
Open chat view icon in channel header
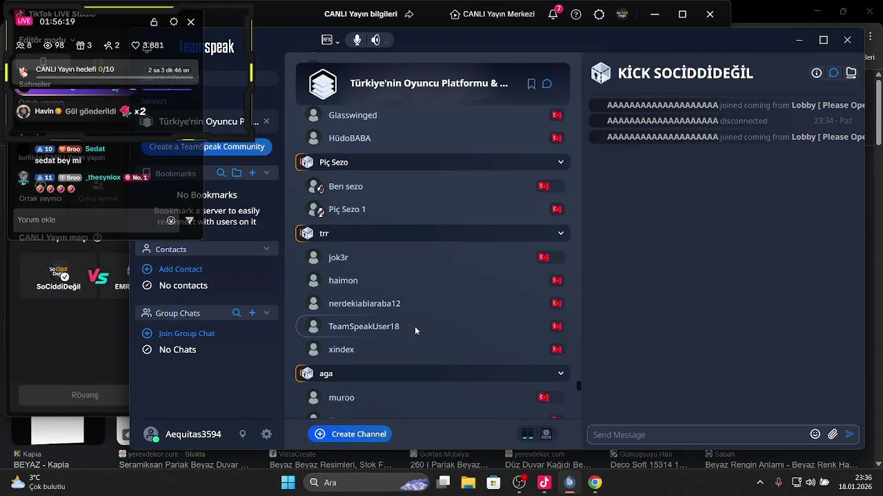(x=833, y=73)
